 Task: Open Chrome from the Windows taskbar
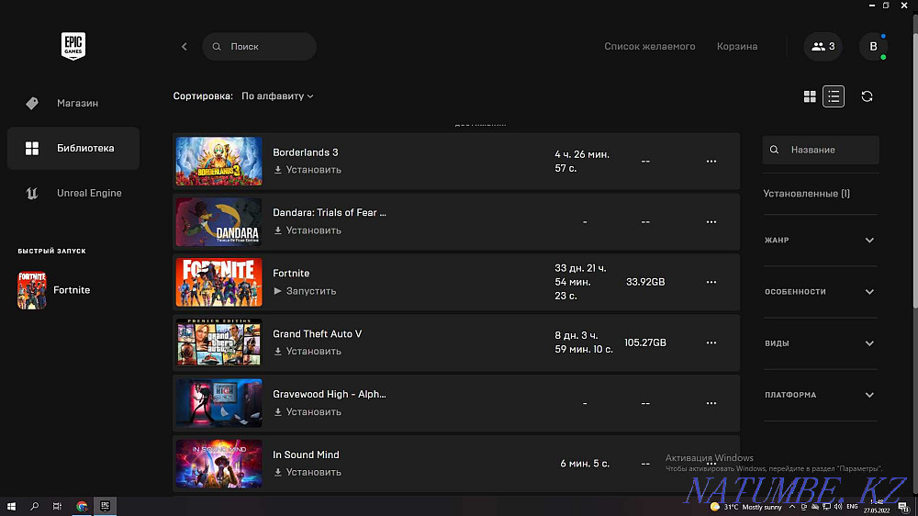click(82, 506)
